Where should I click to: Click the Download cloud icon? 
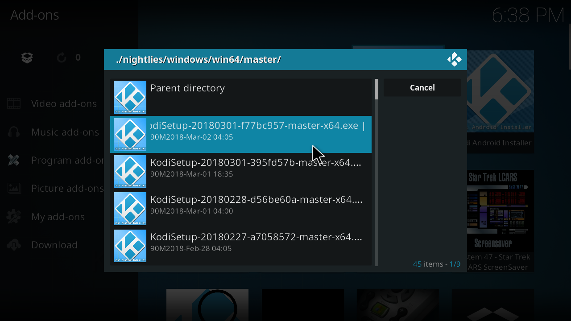pos(14,245)
